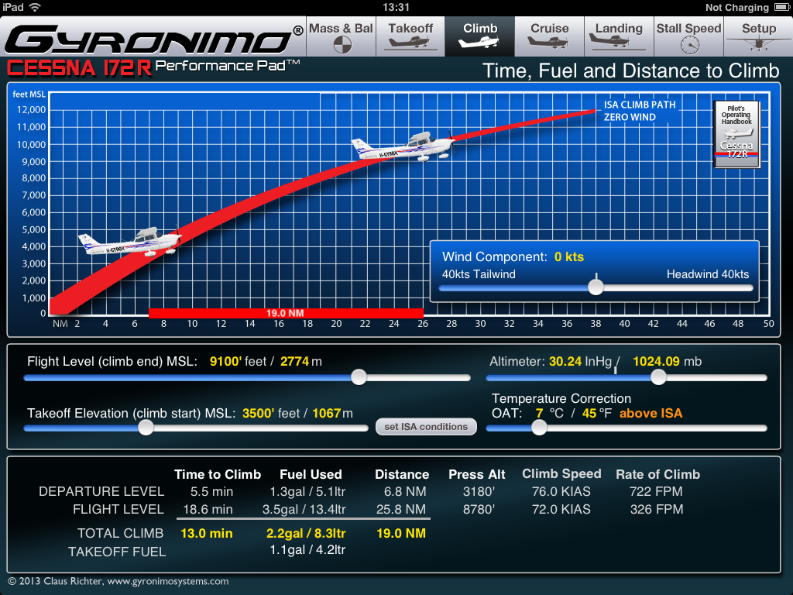Tap the 3180' pressure altitude value
The image size is (793, 595).
479,491
